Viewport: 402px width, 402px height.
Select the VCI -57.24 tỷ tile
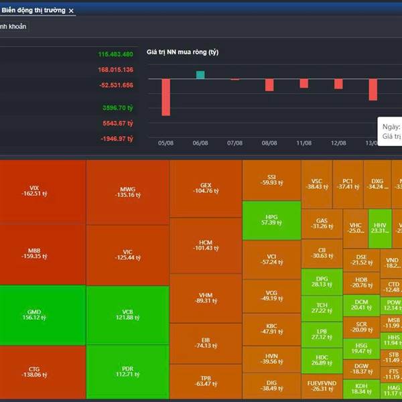[271, 260]
